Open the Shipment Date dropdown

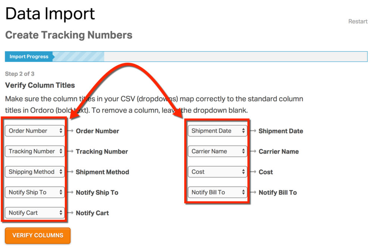217,131
